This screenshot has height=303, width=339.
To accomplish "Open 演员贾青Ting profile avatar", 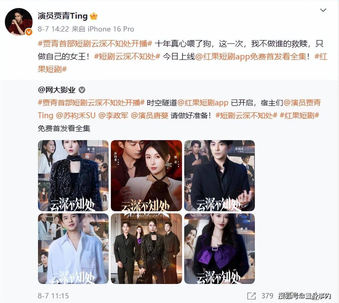I will [x=19, y=22].
